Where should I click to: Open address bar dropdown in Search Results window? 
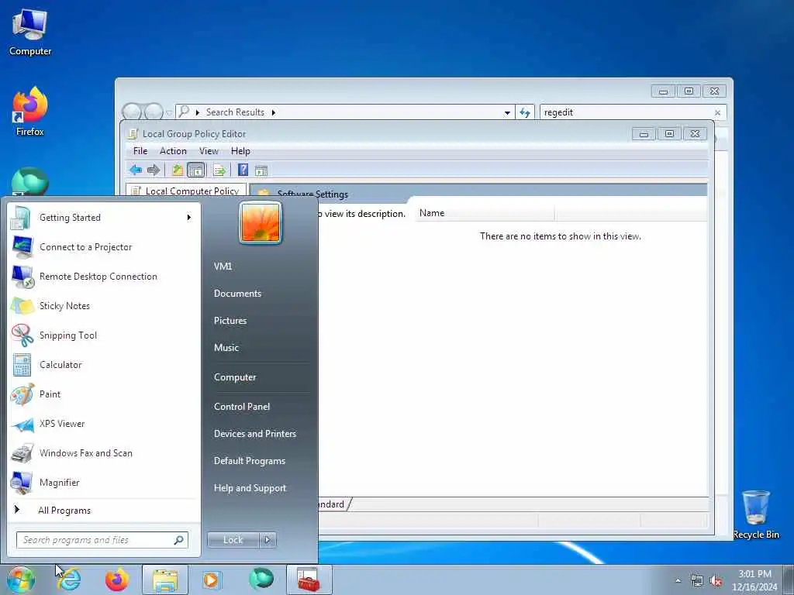click(507, 112)
